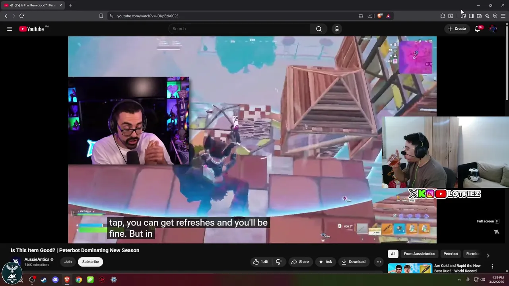Like the video with thumbs up
509x286 pixels.
click(x=261, y=262)
